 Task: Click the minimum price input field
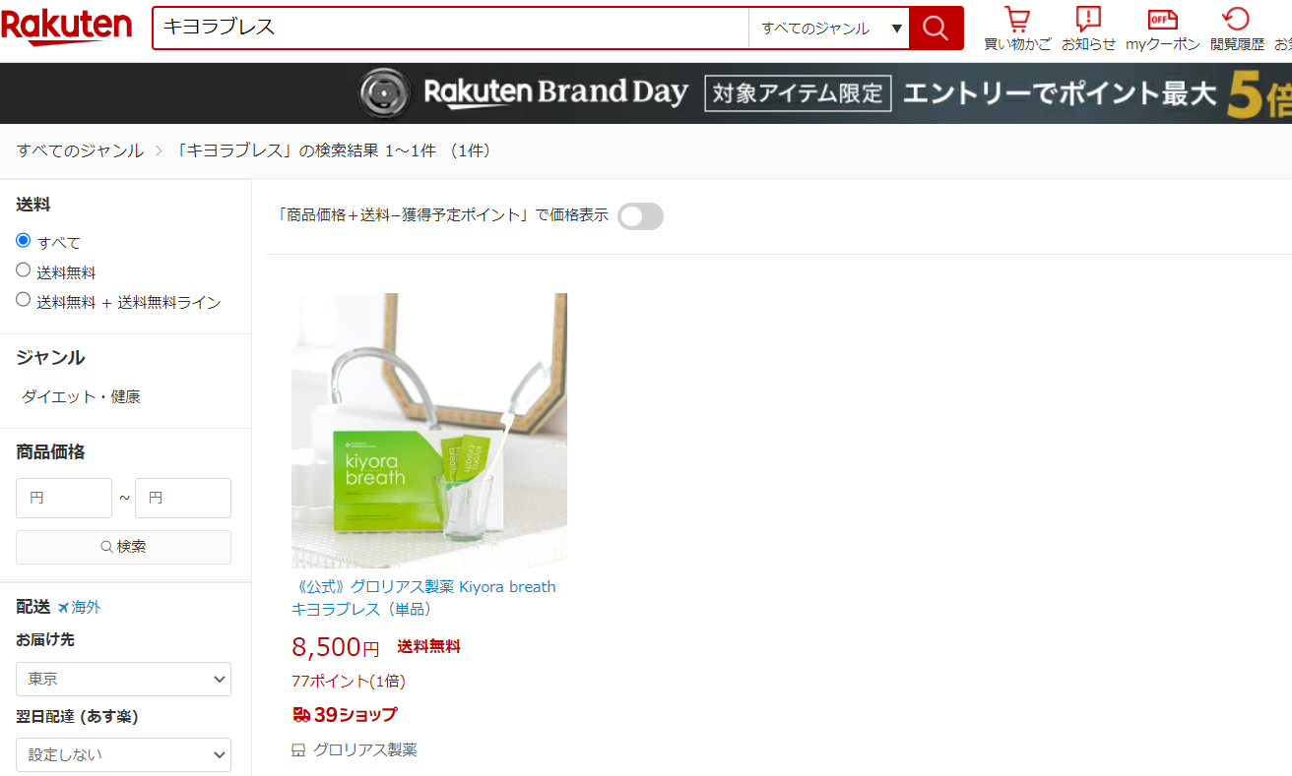pos(64,498)
